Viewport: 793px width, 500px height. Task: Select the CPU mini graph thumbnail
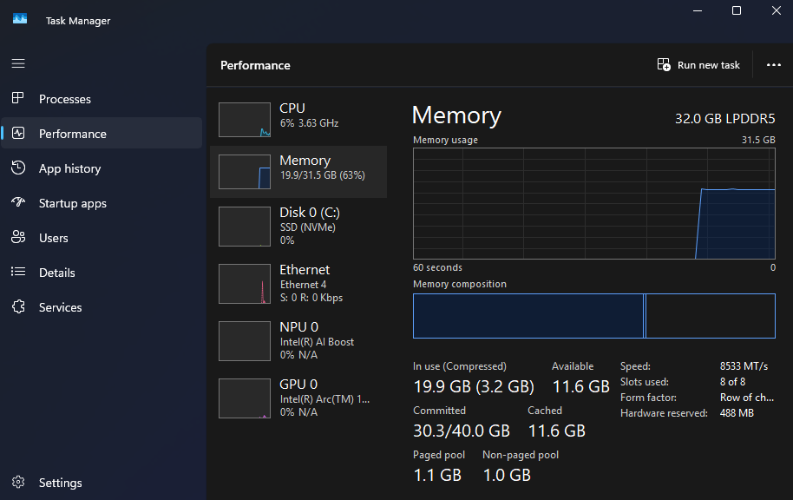(245, 120)
